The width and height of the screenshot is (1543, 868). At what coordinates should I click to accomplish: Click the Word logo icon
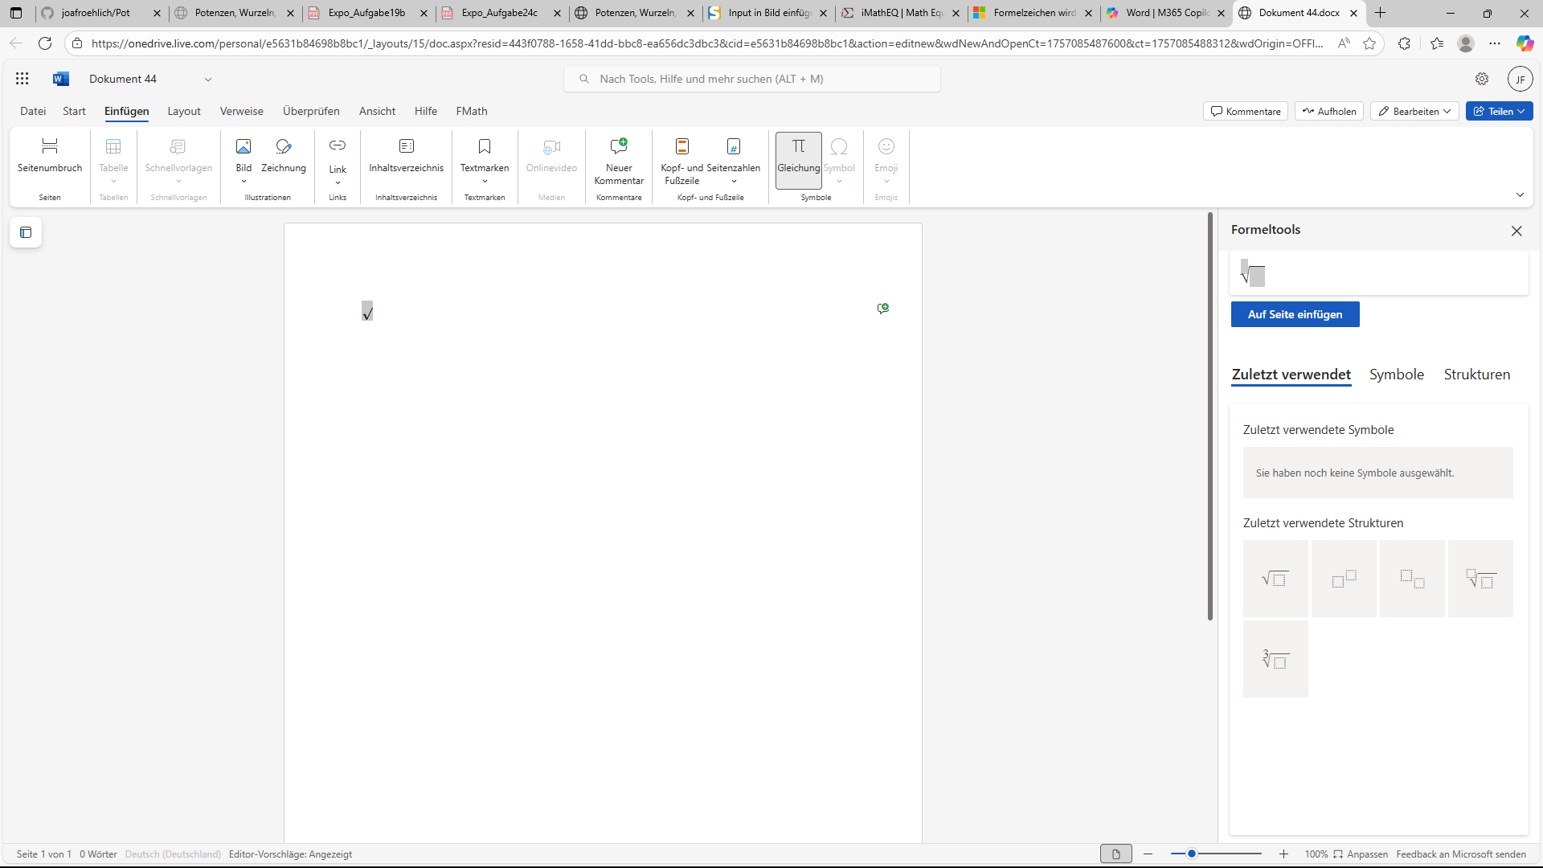(x=61, y=79)
